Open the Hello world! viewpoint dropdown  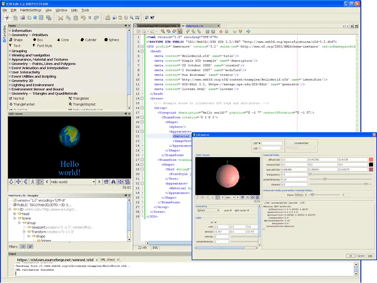(x=94, y=182)
